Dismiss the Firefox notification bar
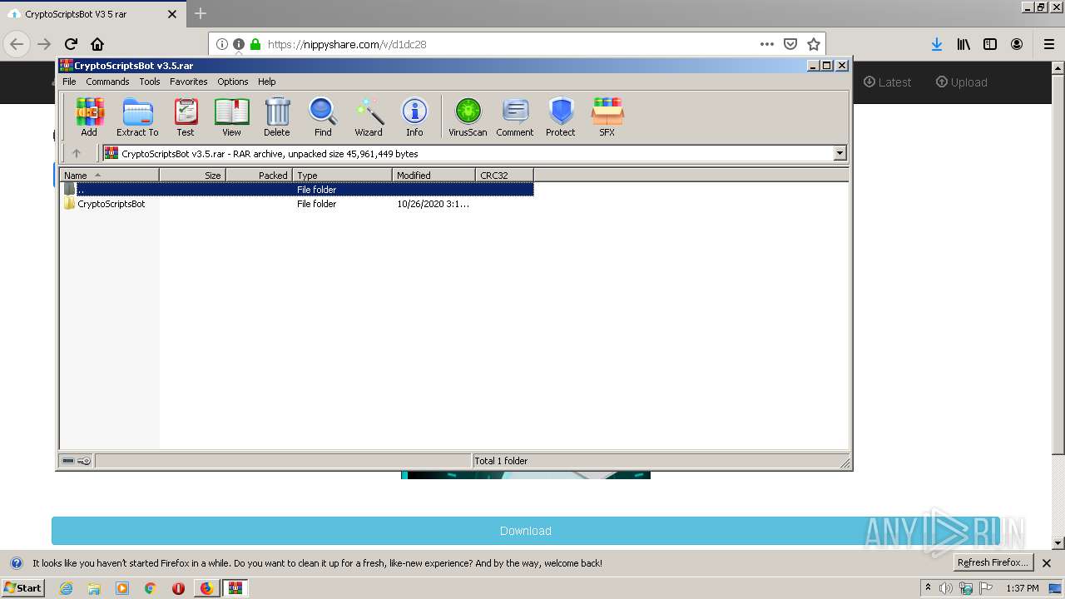The image size is (1065, 599). (1047, 563)
